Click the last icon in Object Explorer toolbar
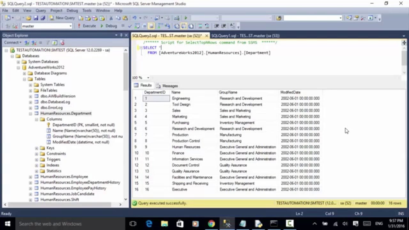 click(62, 42)
